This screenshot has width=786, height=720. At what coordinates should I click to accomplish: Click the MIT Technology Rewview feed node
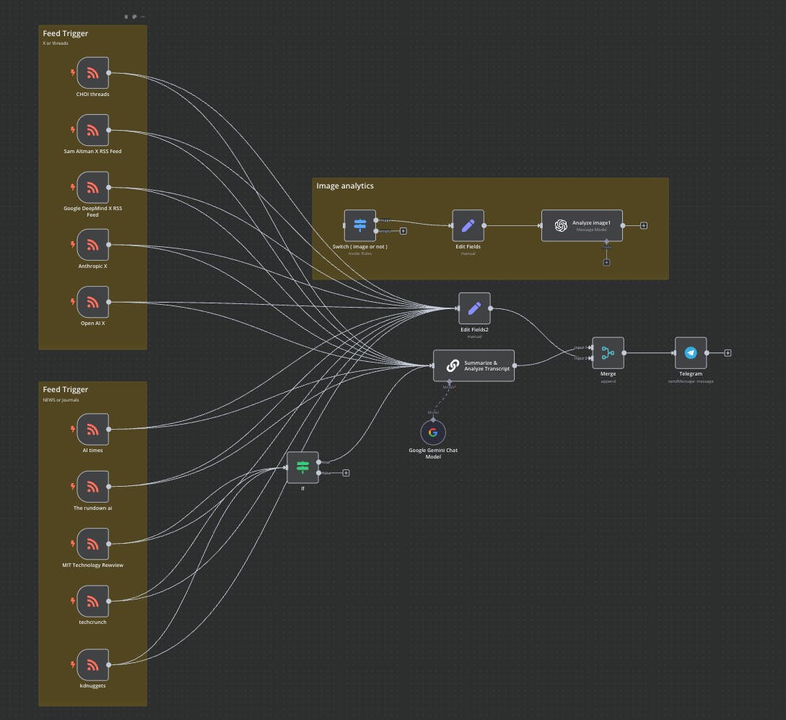click(x=92, y=544)
